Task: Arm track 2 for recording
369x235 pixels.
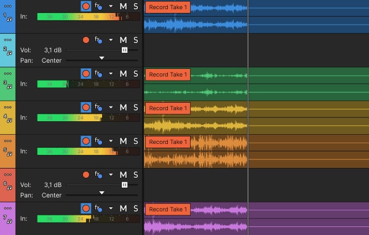Action: (86, 40)
